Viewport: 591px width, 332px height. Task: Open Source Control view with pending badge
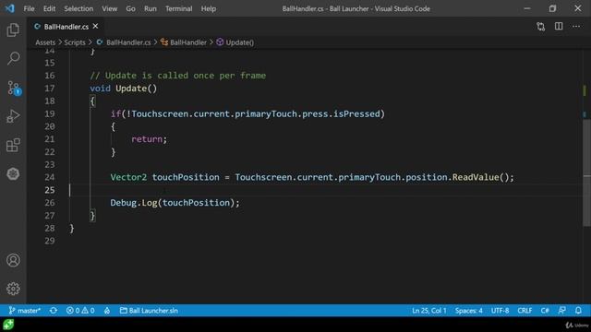(14, 88)
